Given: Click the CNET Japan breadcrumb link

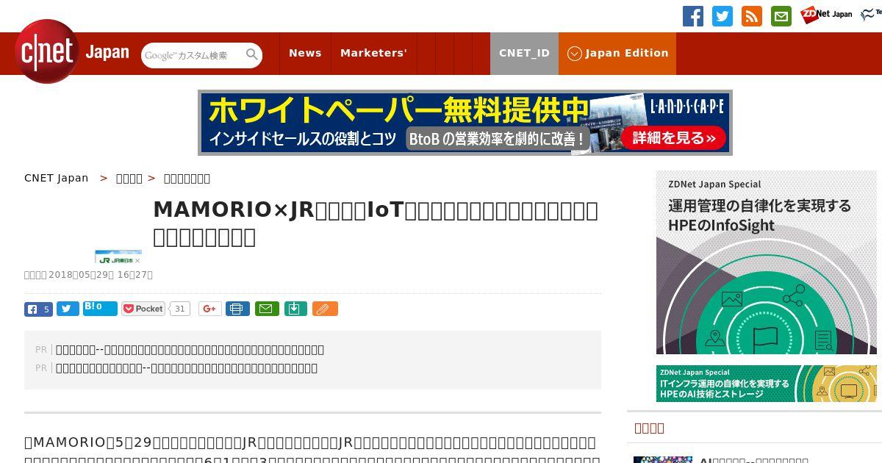Looking at the screenshot, I should click(57, 178).
